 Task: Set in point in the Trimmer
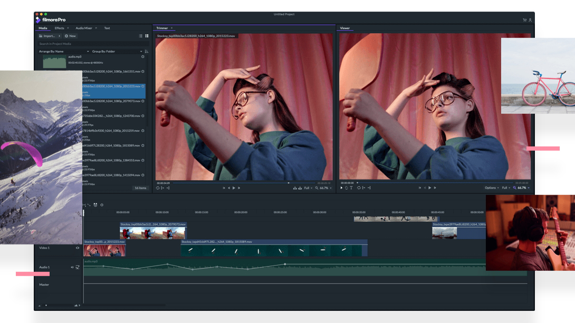(163, 188)
